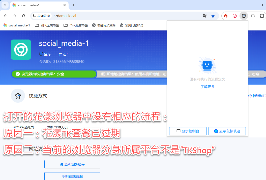This screenshot has width=266, height=180.
Task: Open the video recorder extension icon
Action: pyautogui.click(x=253, y=16)
